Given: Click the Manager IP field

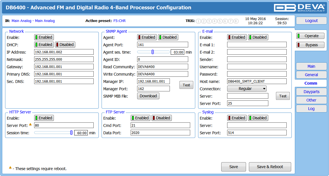Looking at the screenshot, I should [153, 82].
